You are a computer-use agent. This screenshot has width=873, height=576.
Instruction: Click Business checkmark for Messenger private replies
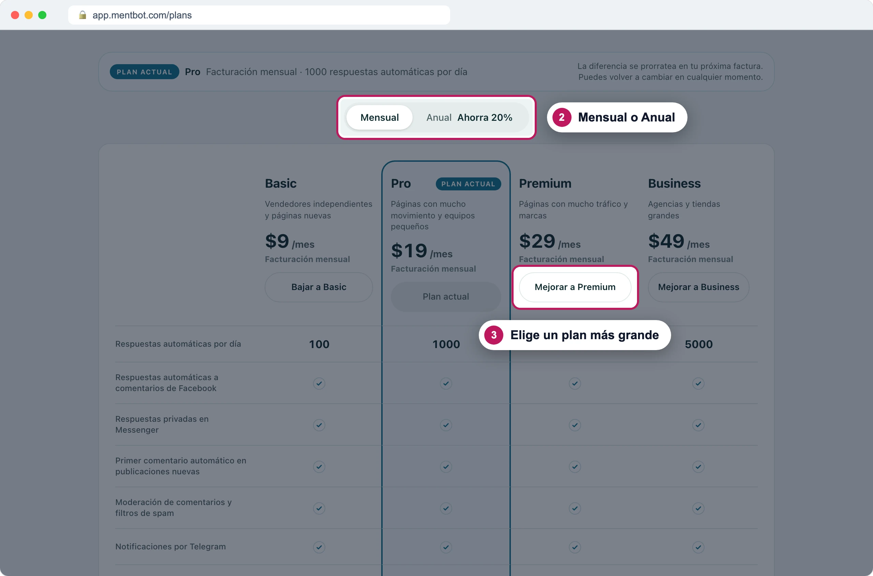[x=698, y=425]
